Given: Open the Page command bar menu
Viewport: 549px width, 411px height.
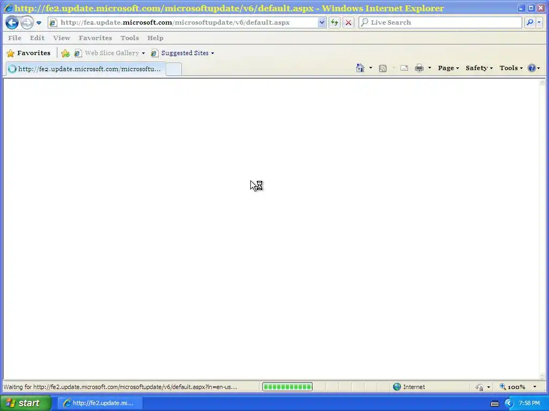Looking at the screenshot, I should click(448, 68).
